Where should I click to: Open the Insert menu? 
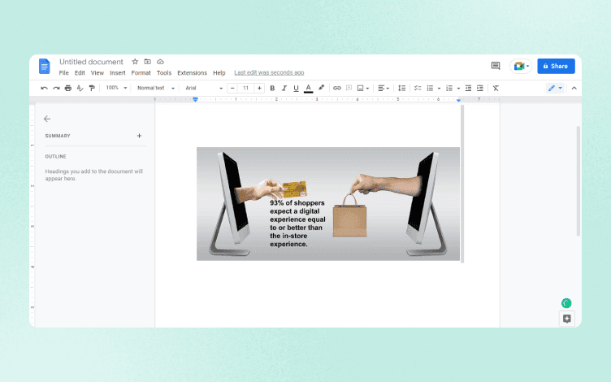tap(117, 73)
